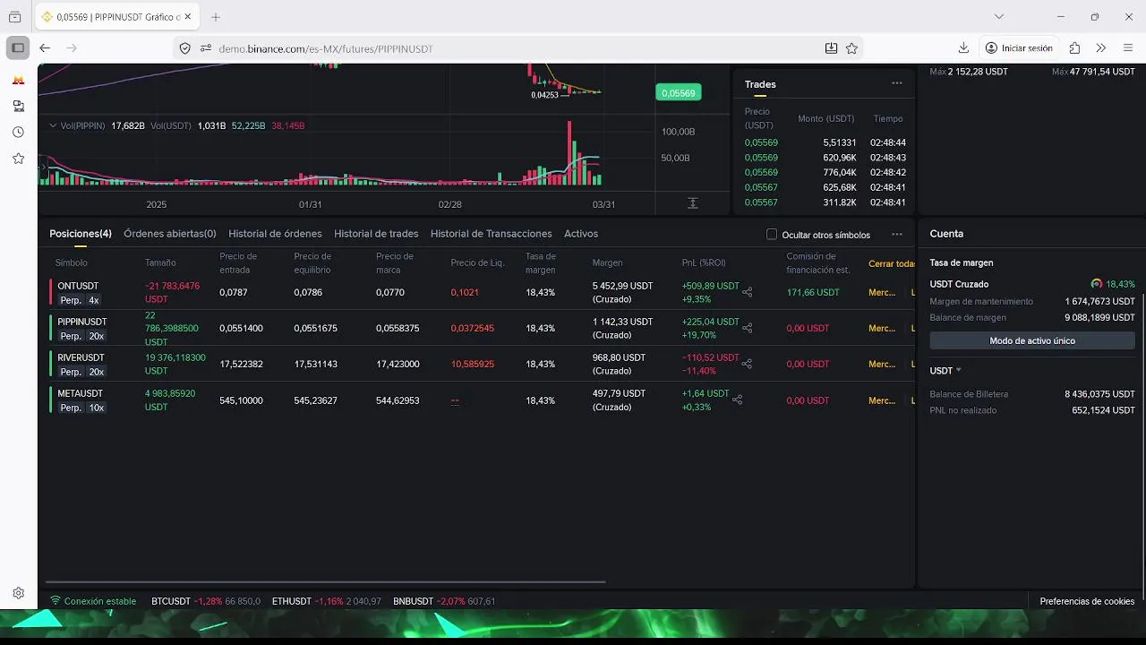Click Cerrar todas positions link

891,263
